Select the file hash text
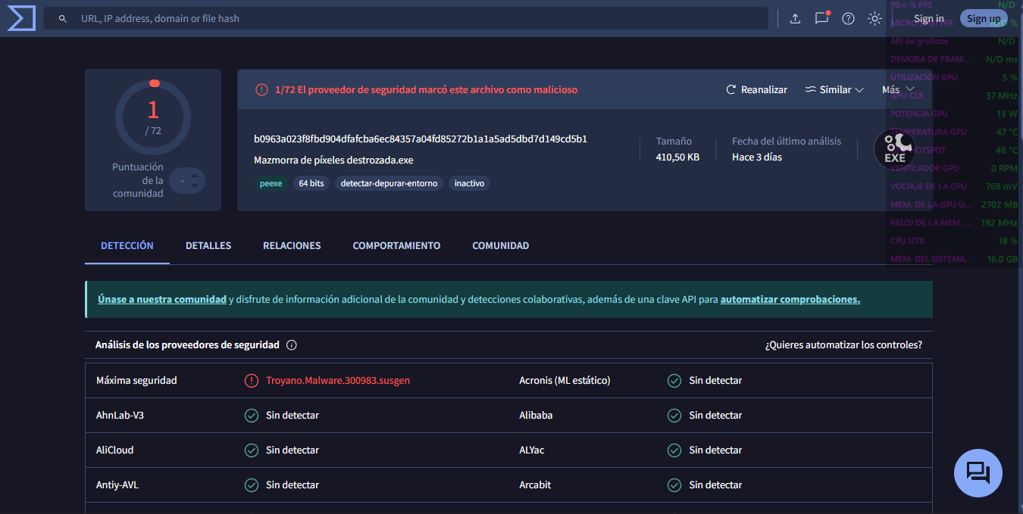The image size is (1023, 514). [421, 139]
